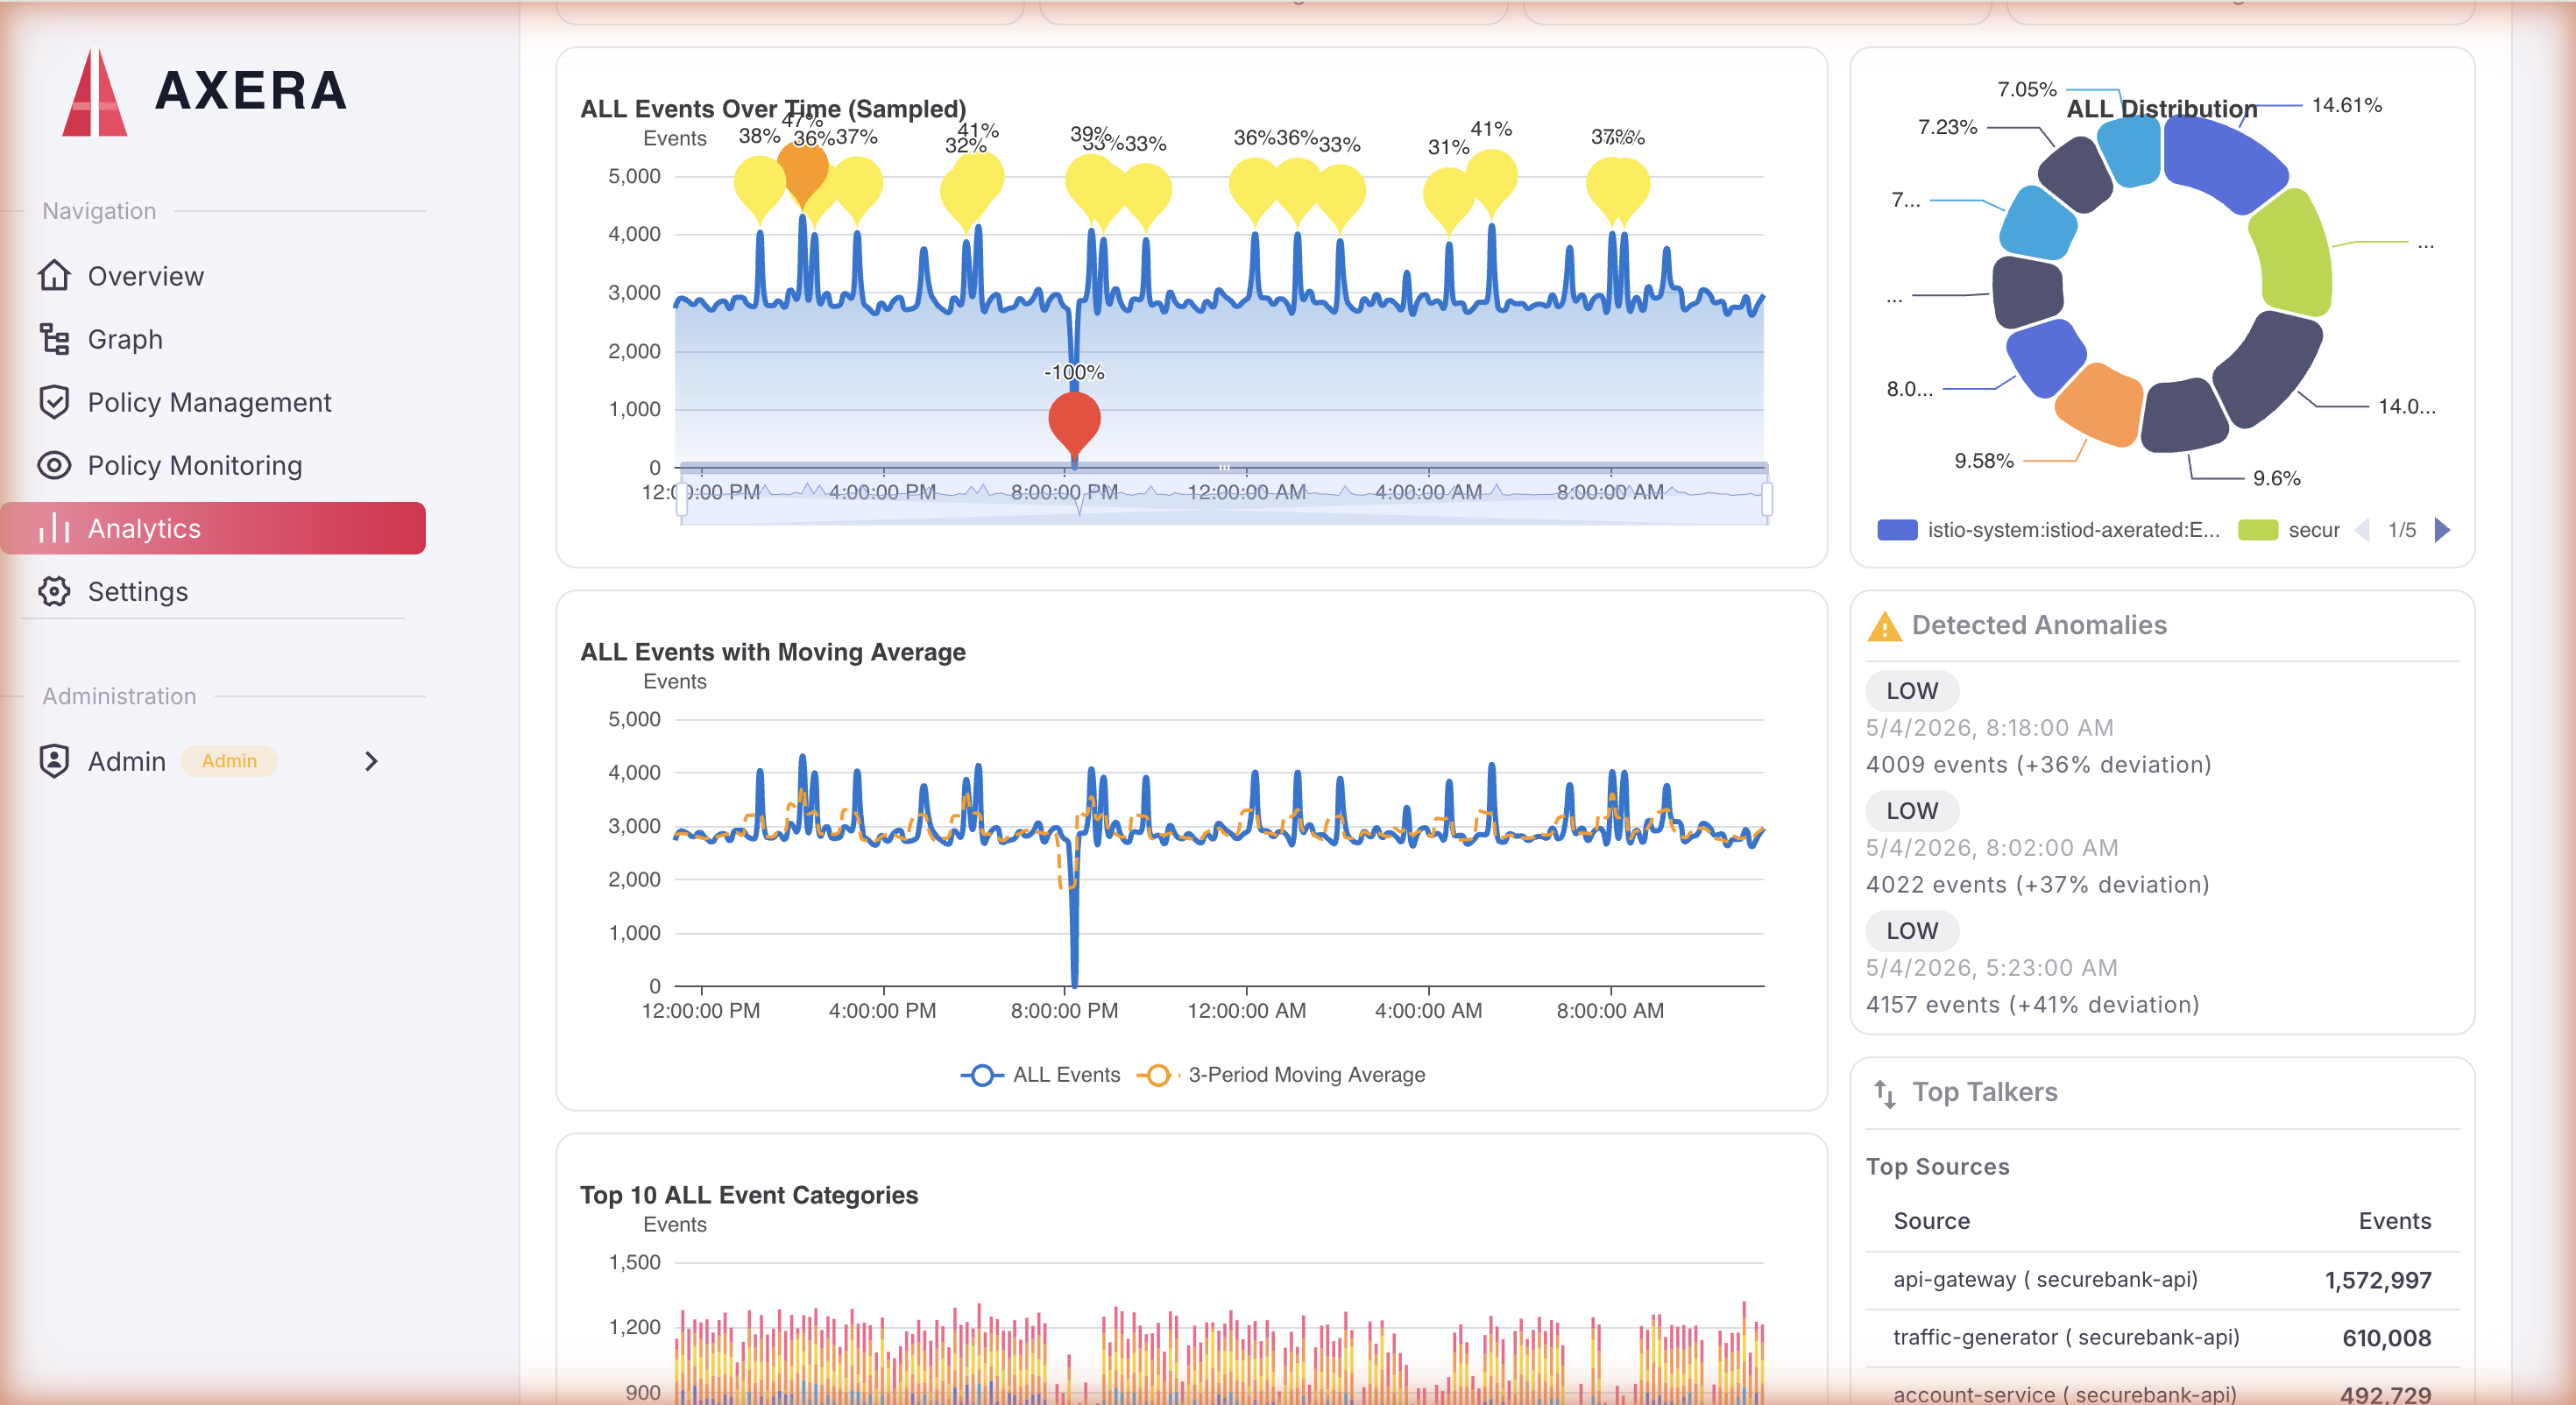Toggle the green 'secur' legend entry
This screenshot has width=2576, height=1405.
[2289, 529]
